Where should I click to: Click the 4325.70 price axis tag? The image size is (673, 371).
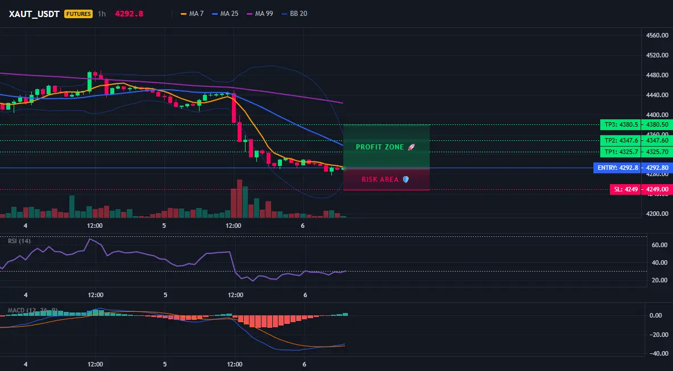pos(657,152)
